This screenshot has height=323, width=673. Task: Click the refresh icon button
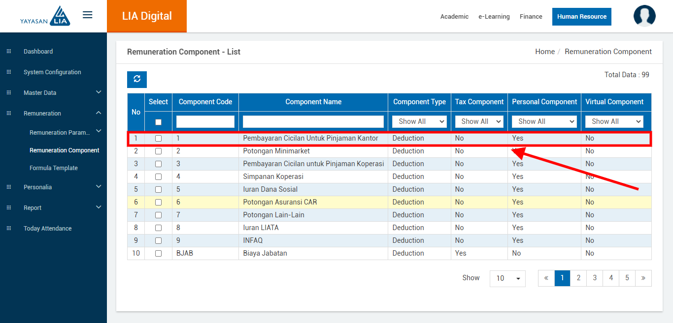tap(137, 79)
